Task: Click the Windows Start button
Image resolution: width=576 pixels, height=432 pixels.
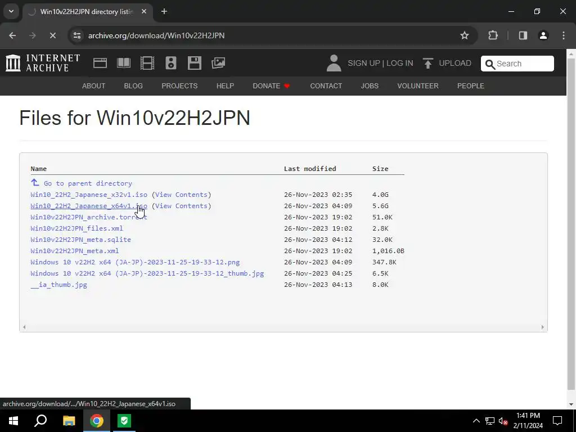Action: (x=13, y=421)
